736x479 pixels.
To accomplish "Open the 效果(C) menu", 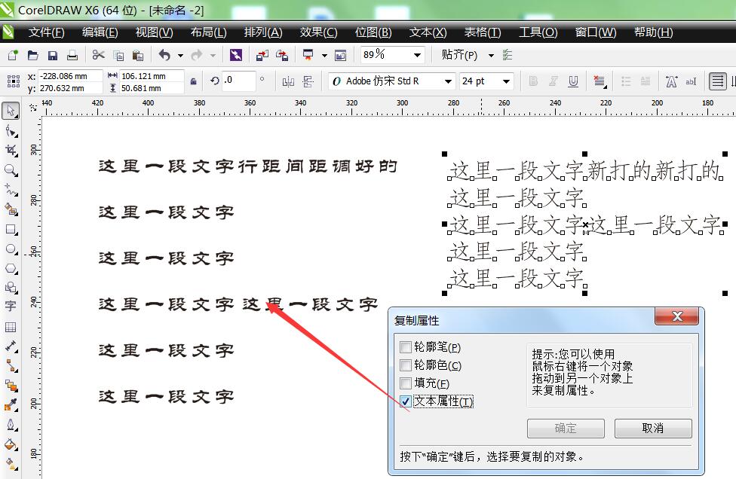I will point(318,32).
